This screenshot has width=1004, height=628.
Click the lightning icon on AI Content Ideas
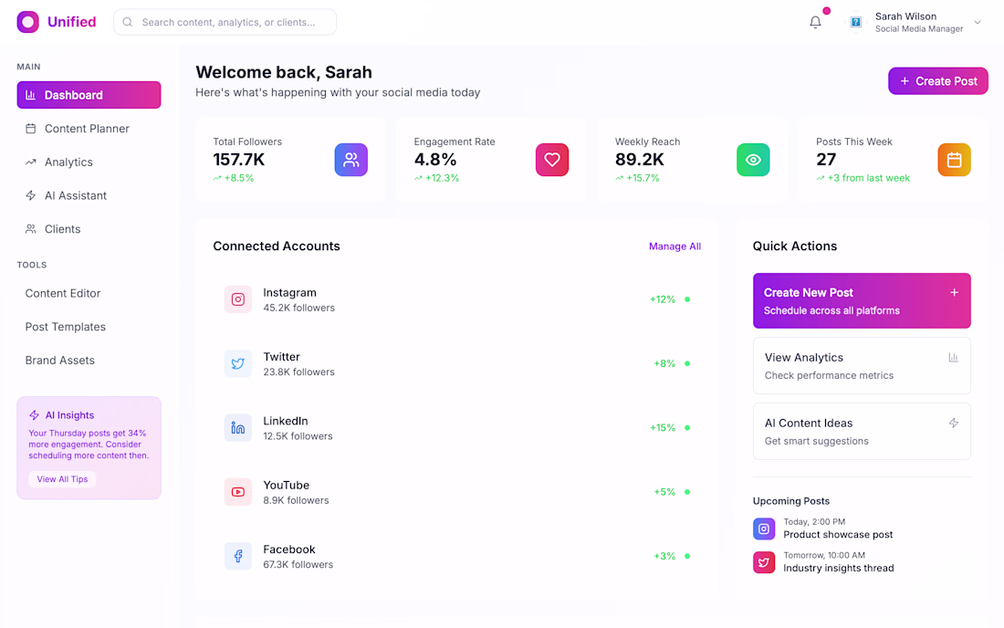954,423
